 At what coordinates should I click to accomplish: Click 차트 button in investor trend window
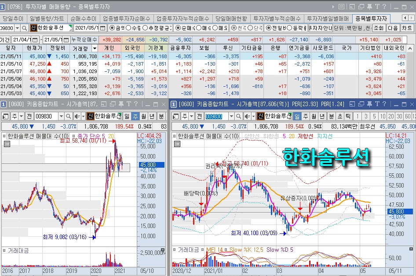(x=407, y=28)
